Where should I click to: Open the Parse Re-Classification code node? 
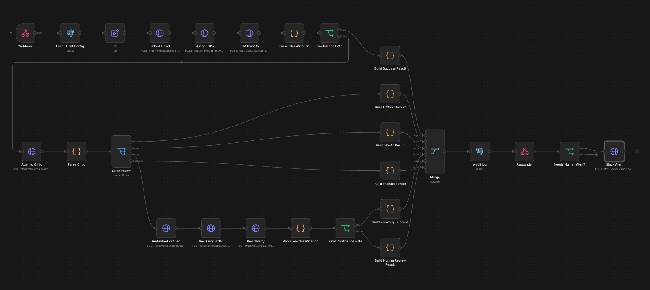300,228
